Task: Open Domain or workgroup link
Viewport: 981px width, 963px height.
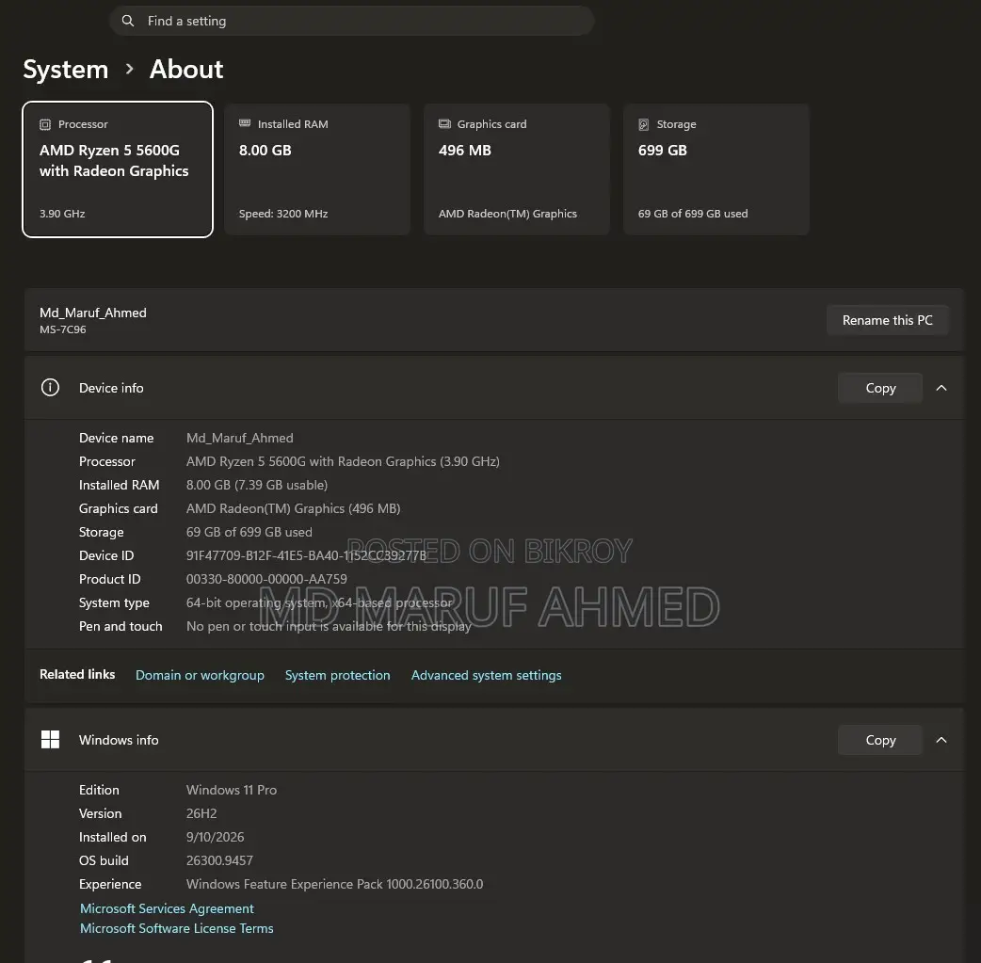Action: (x=200, y=675)
